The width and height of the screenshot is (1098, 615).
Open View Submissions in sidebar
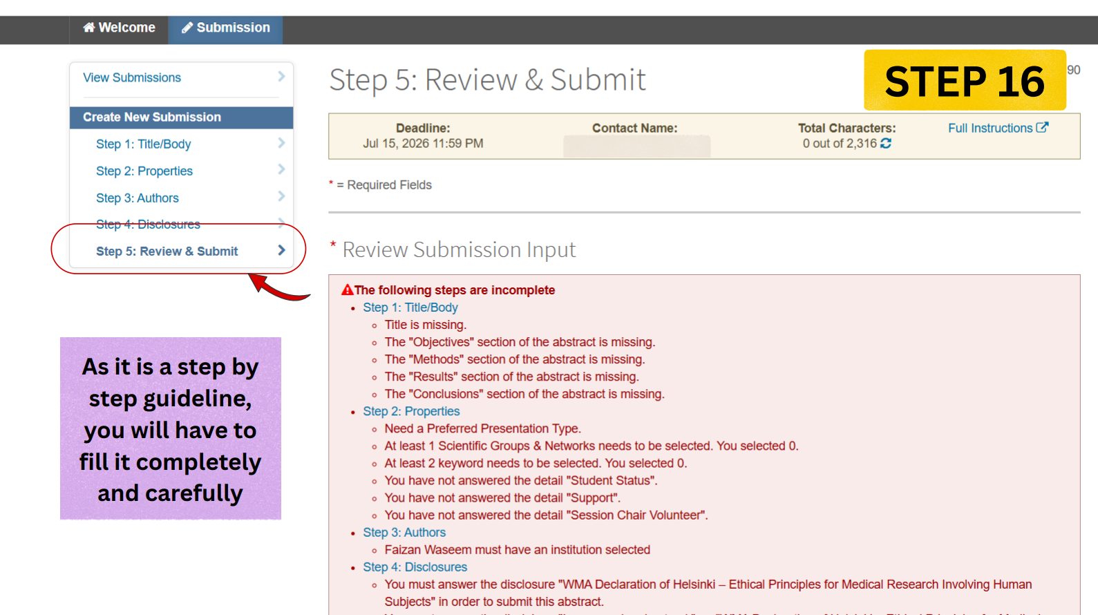[132, 77]
